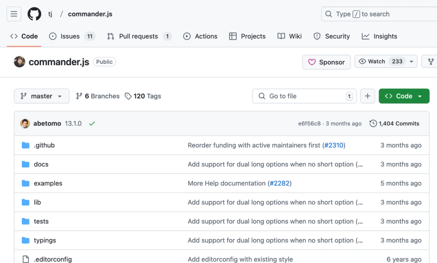Open the Projects tab
The width and height of the screenshot is (437, 263).
click(x=247, y=36)
